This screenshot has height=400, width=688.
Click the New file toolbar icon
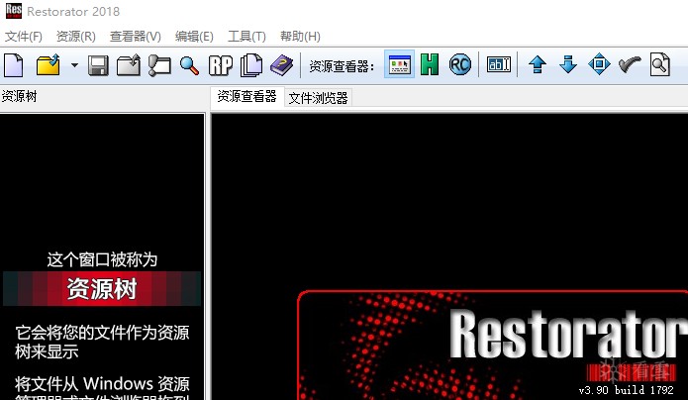(14, 65)
